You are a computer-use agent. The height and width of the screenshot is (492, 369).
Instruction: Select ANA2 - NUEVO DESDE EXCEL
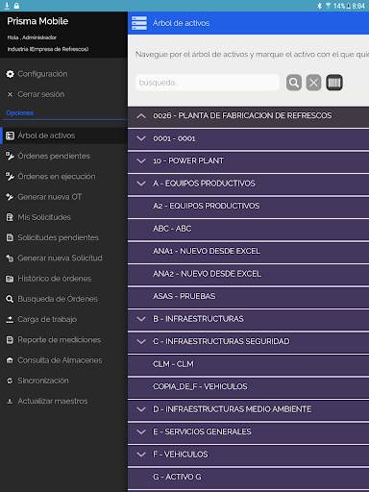[x=248, y=274]
